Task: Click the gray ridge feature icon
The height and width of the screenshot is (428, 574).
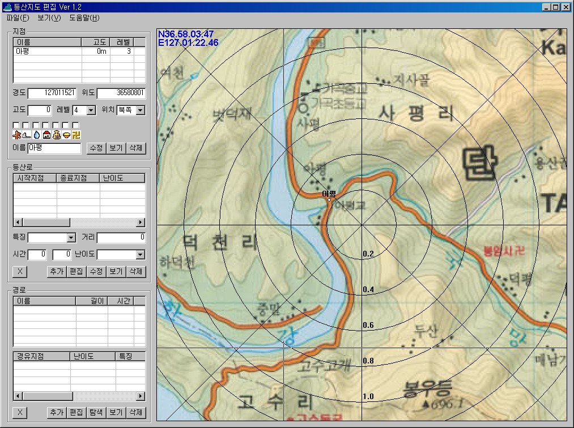Action: pos(27,135)
